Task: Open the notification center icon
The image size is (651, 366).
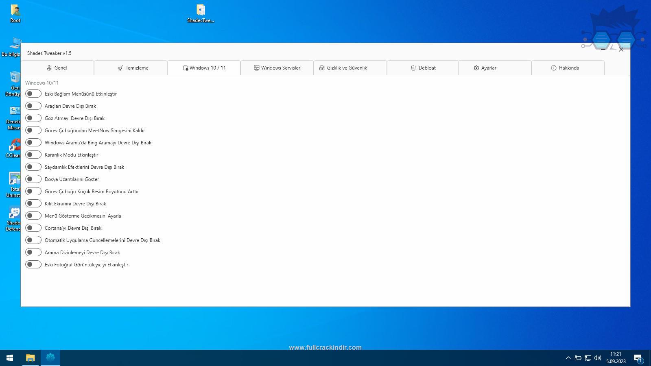Action: point(638,358)
